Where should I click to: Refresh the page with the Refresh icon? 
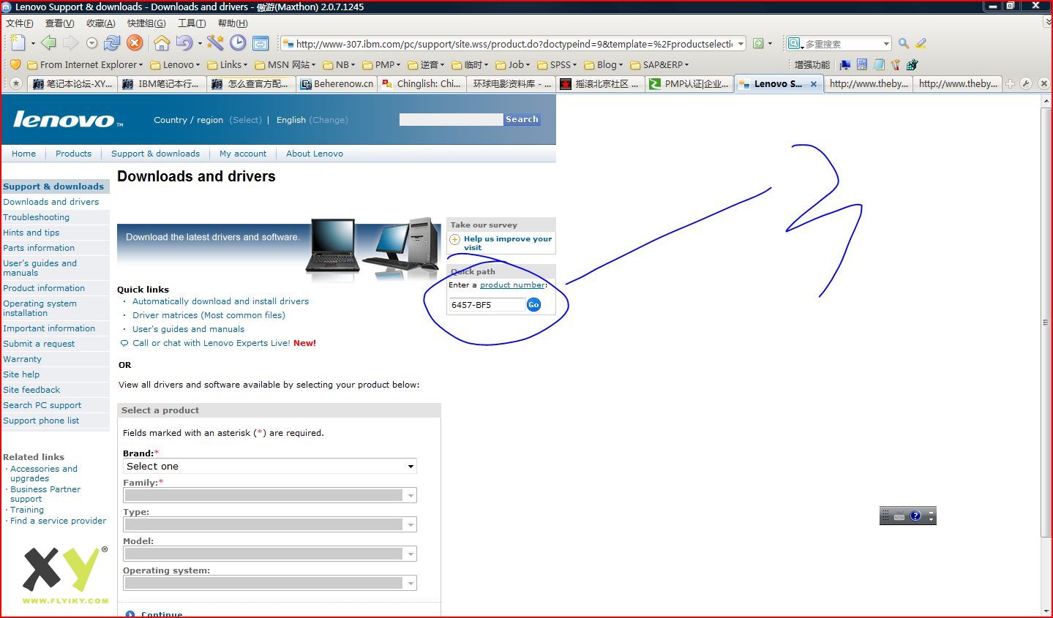click(112, 43)
